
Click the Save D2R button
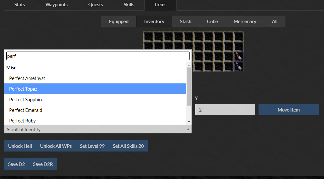(x=43, y=164)
